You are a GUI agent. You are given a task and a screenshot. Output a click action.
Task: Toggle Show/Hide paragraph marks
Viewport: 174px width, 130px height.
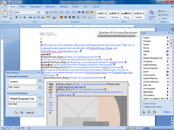click(92, 12)
